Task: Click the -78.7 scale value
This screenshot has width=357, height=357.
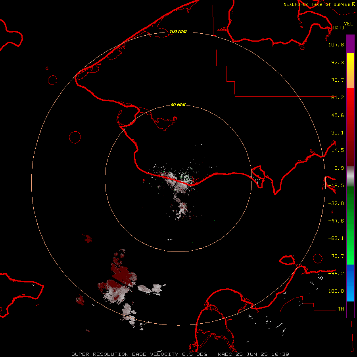Action: coord(336,256)
